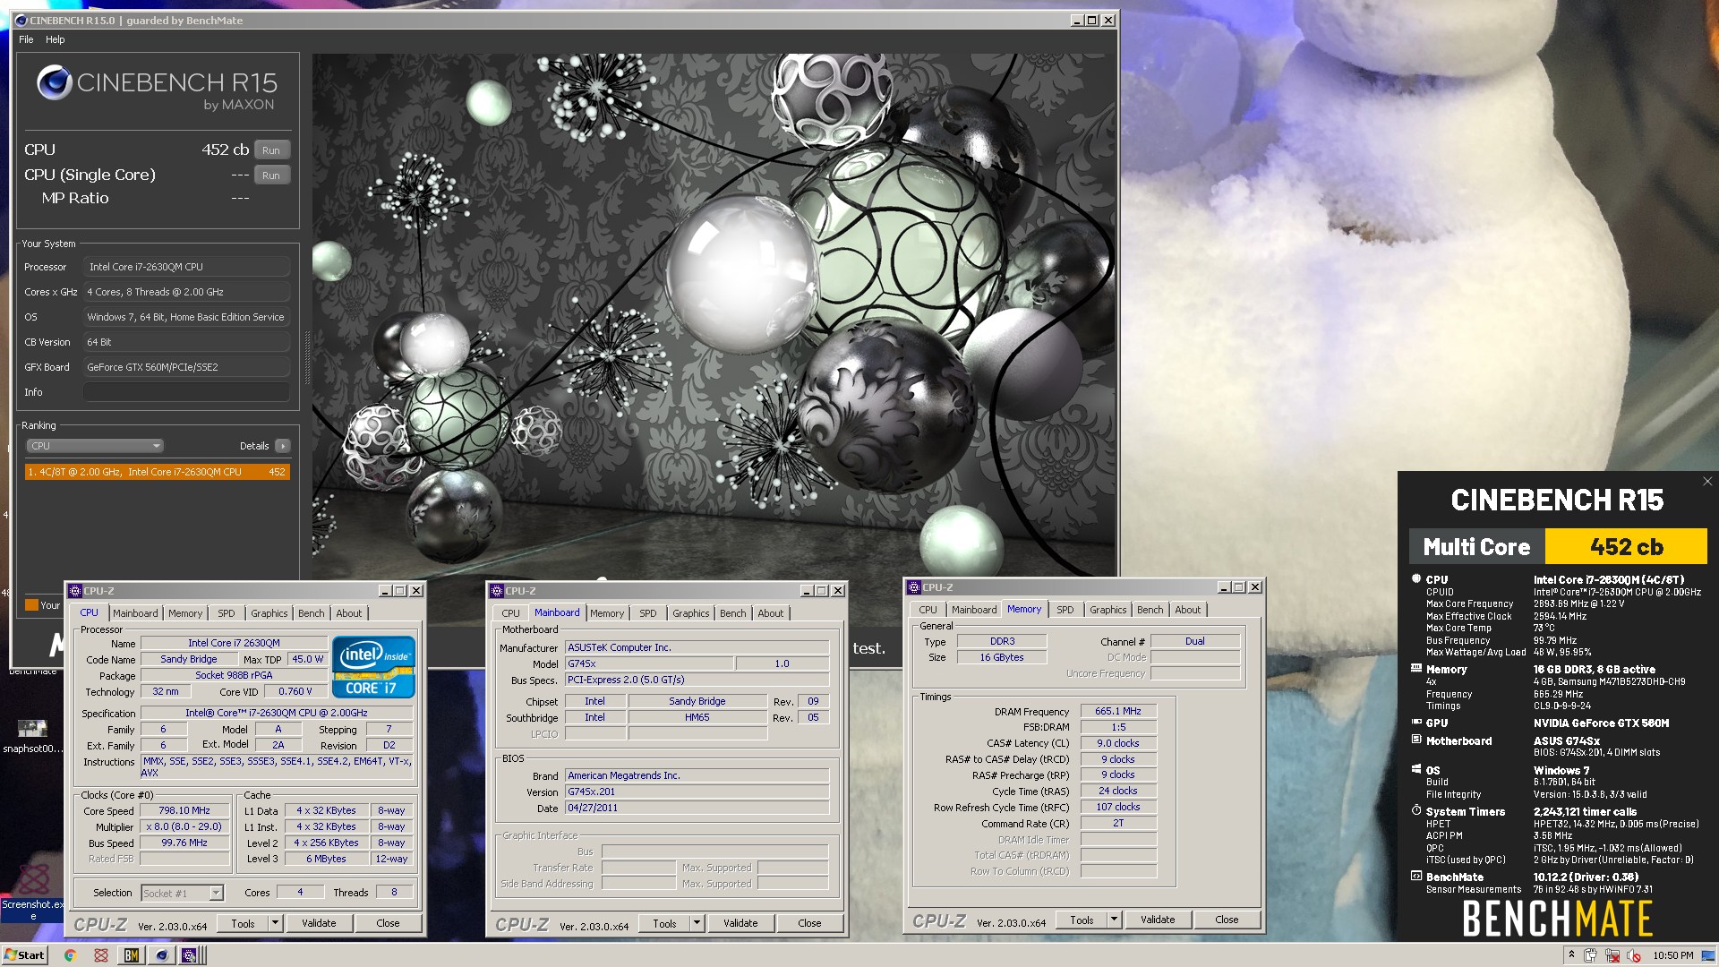
Task: Expand Tools arrow in CPU-Z Memory window
Action: point(1114,920)
